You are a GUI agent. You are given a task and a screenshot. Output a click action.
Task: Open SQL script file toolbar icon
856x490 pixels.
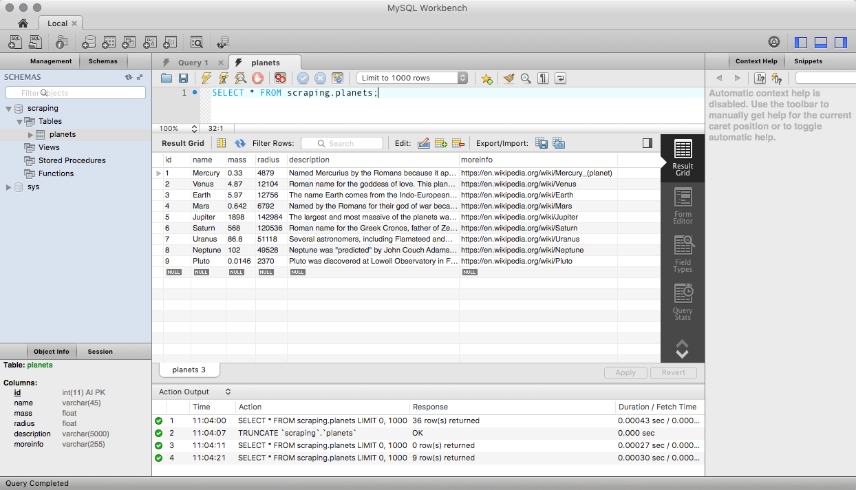coord(36,42)
